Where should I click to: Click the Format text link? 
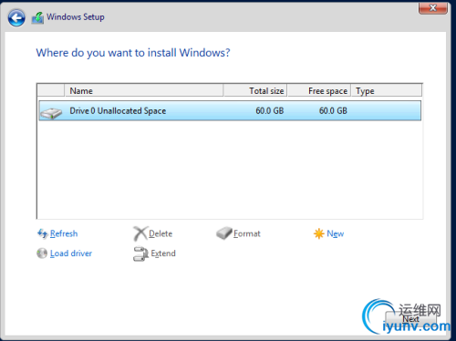(x=247, y=233)
